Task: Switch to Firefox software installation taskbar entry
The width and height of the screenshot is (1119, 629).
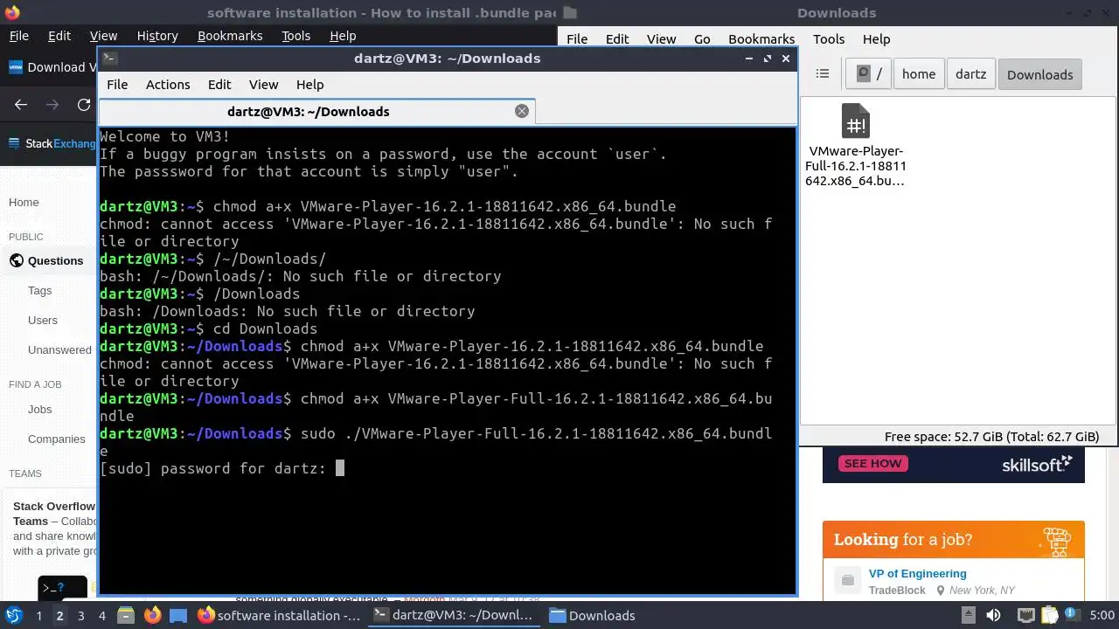Action: [279, 615]
